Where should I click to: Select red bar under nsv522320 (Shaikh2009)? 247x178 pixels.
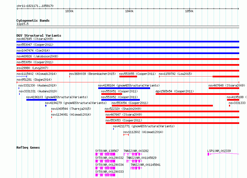(172, 111)
